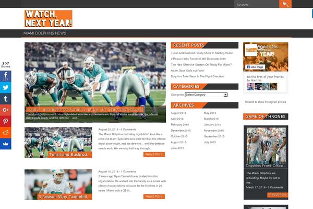Open August 2015 archive link

click(178, 142)
